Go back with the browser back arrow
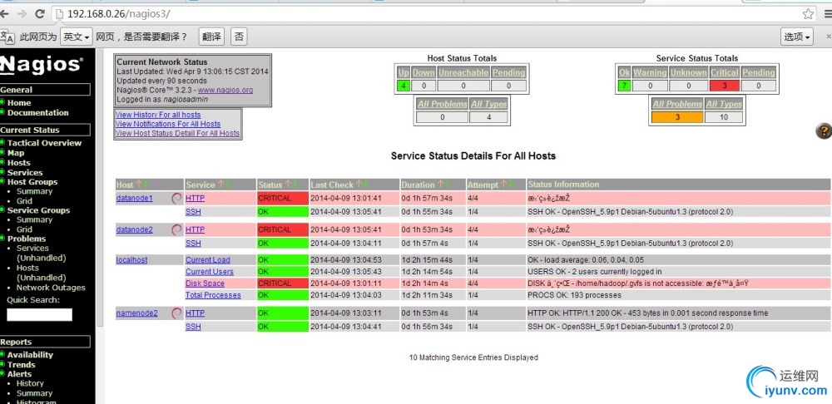The image size is (832, 404). [x=3, y=14]
